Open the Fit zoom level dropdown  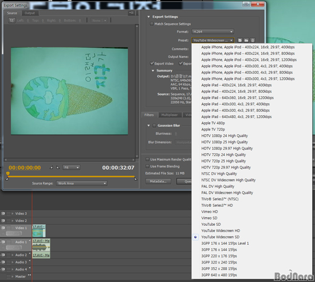click(x=71, y=167)
